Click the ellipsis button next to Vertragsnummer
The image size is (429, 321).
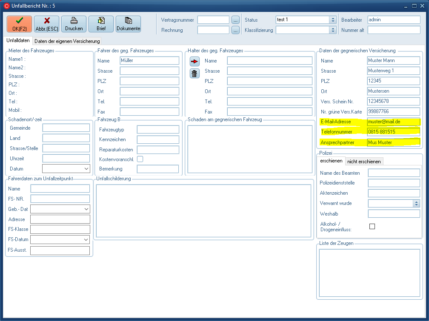(x=236, y=20)
